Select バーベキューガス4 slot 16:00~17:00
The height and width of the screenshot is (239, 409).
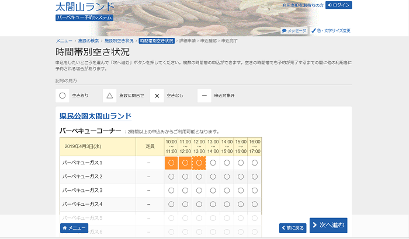255,205
